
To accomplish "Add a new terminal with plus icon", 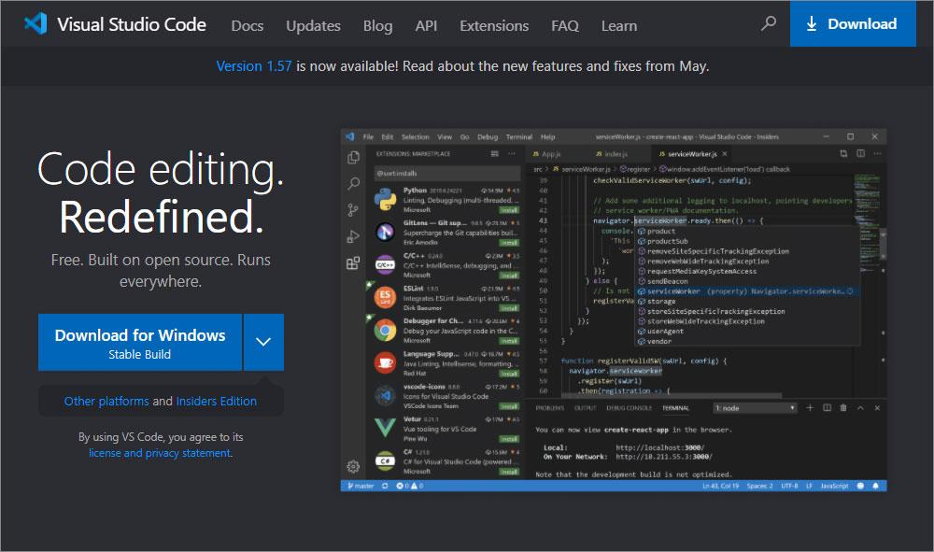I will point(810,408).
